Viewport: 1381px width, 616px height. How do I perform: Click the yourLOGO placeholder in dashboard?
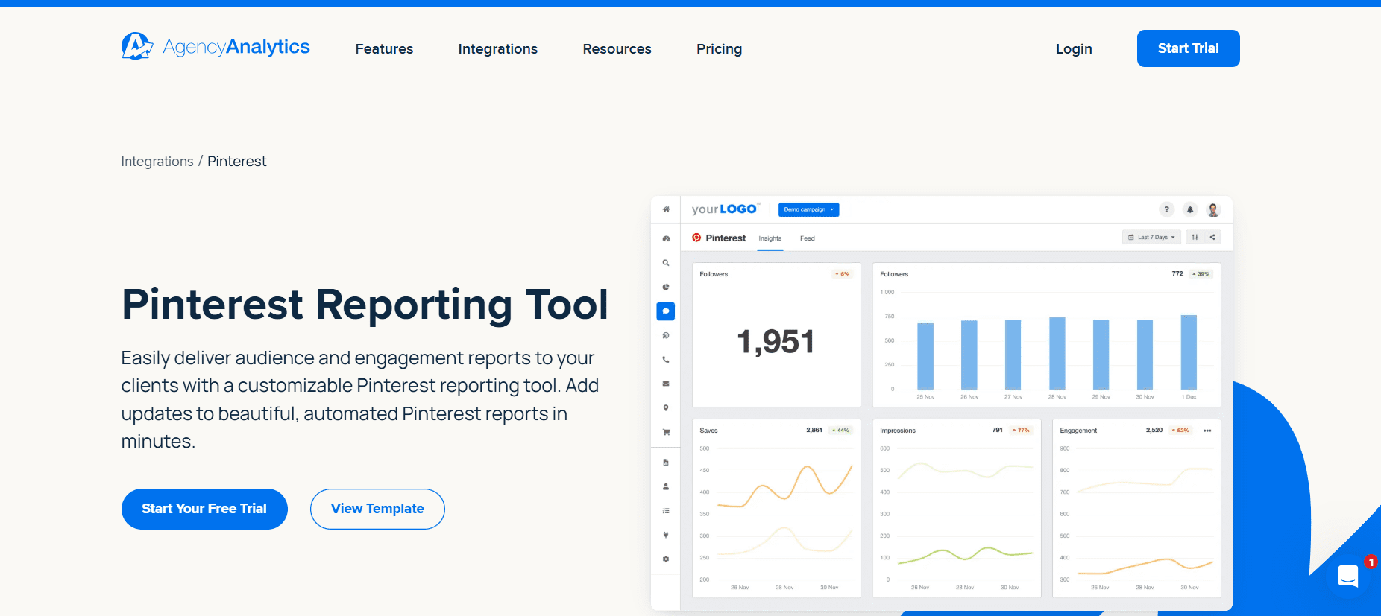click(725, 209)
